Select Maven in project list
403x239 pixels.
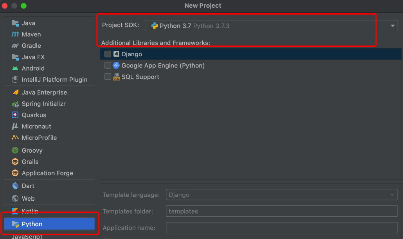[x=49, y=34]
